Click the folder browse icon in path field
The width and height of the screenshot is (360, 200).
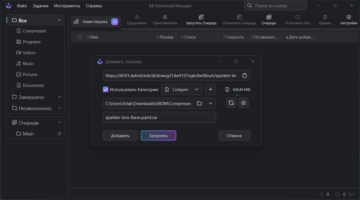point(199,103)
